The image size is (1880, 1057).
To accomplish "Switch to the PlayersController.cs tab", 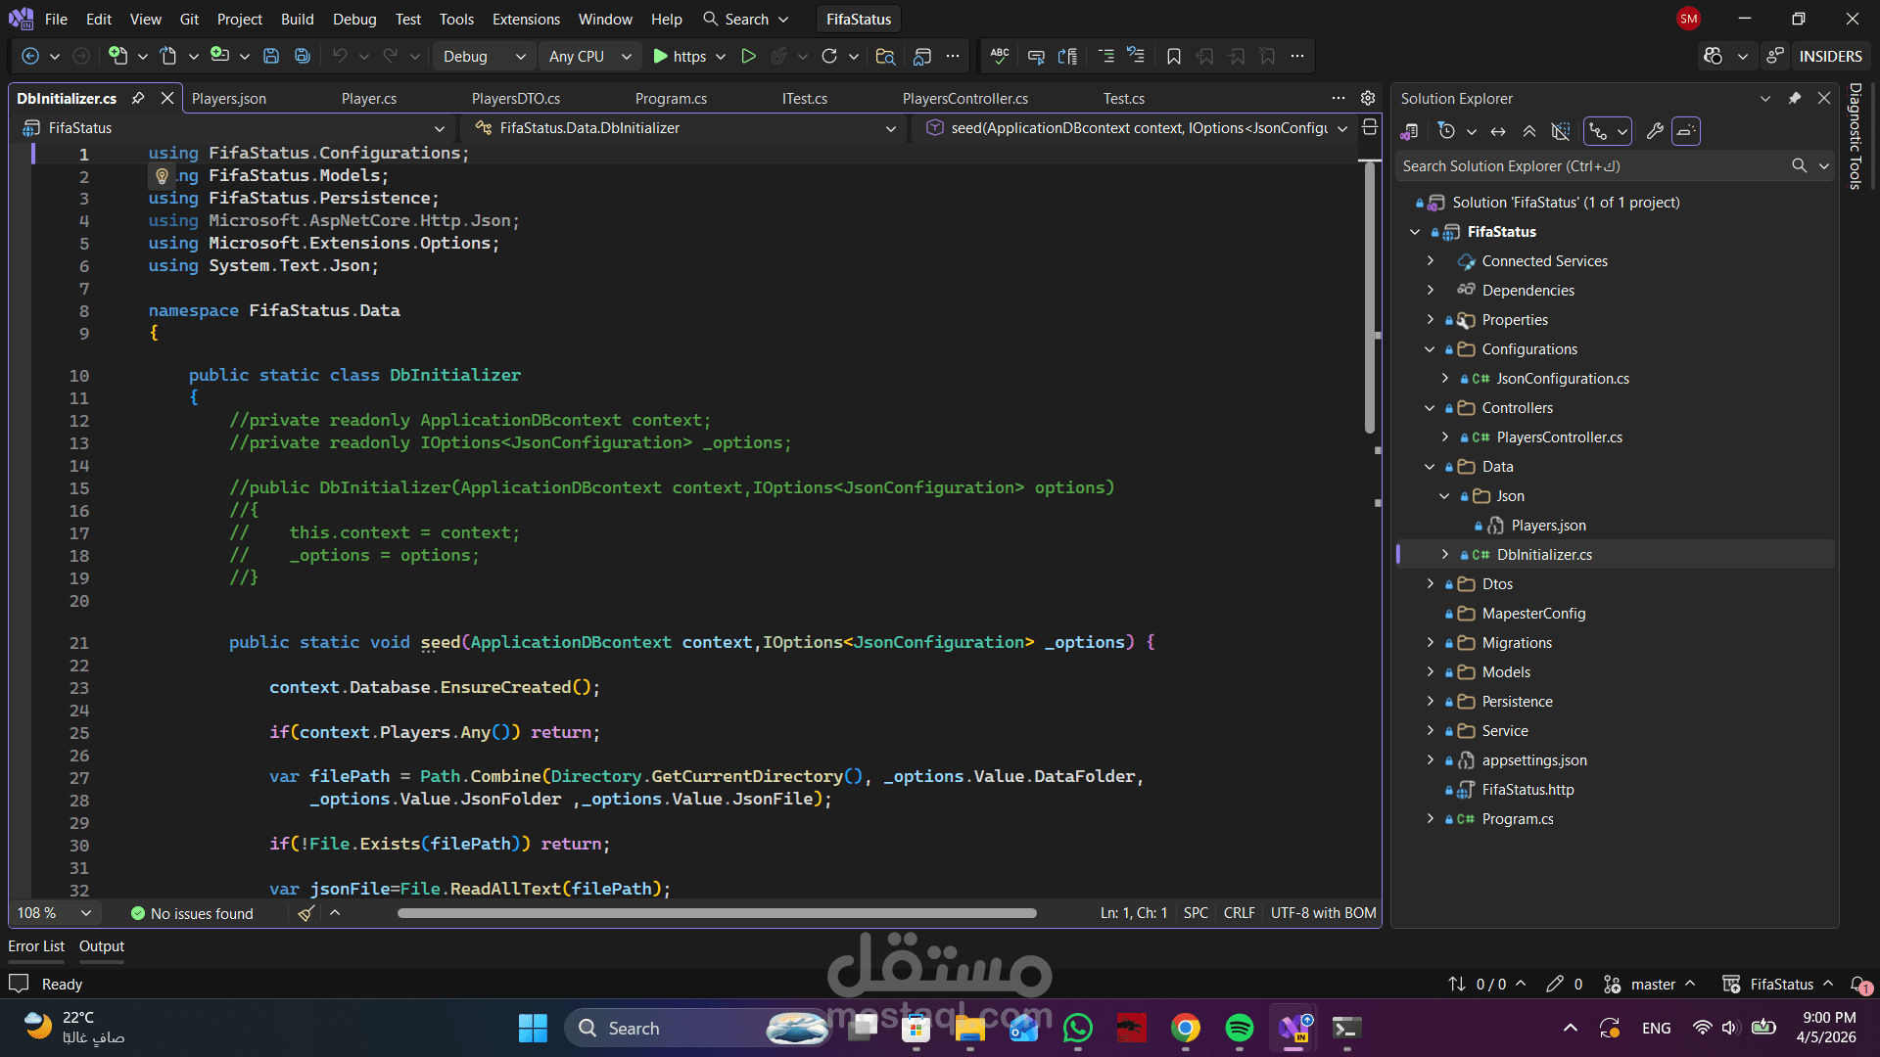I will pyautogui.click(x=964, y=99).
